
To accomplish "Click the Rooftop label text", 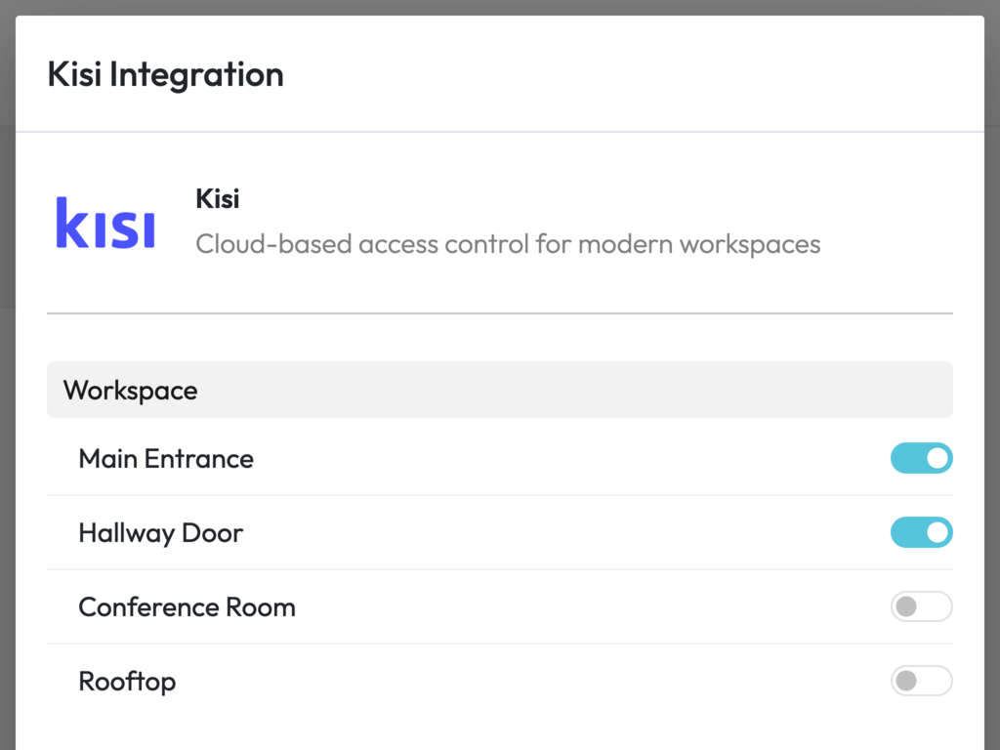I will pyautogui.click(x=127, y=682).
